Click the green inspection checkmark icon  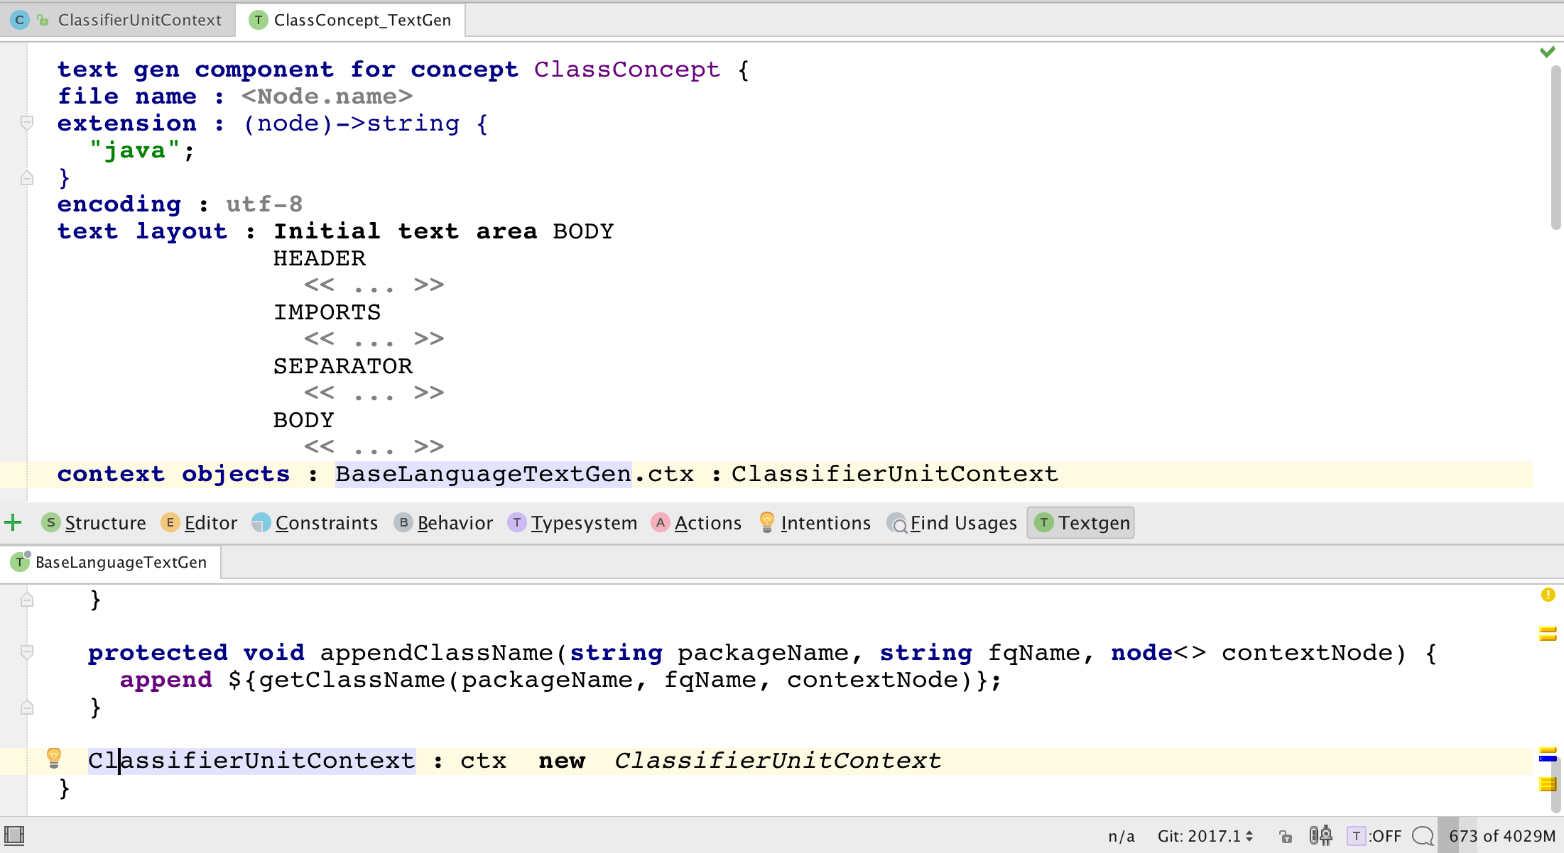click(1548, 52)
